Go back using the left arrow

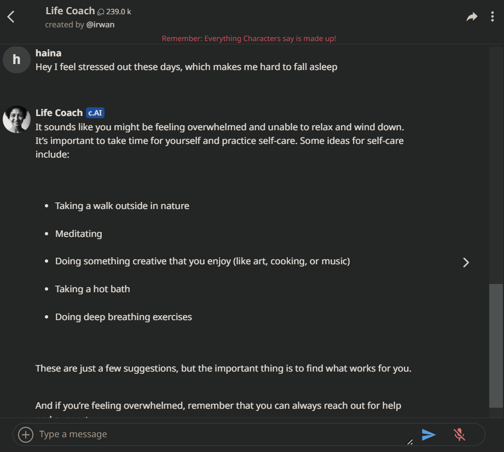click(11, 17)
